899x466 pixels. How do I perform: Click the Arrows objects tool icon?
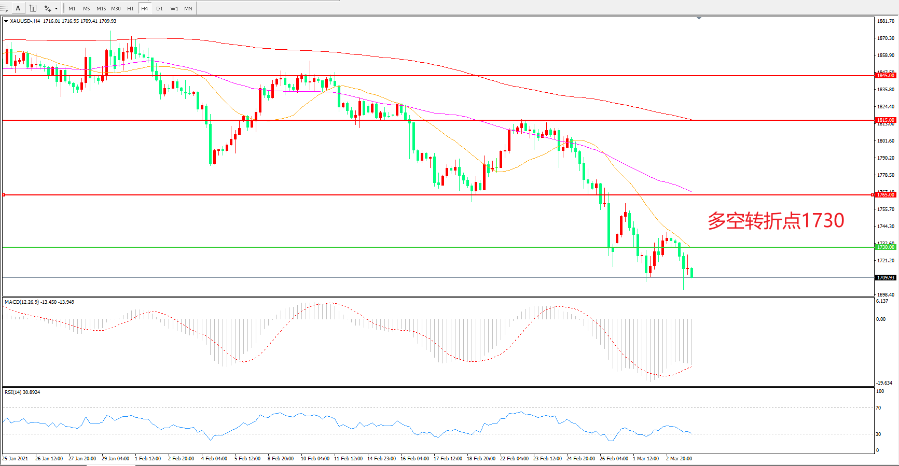tap(47, 8)
